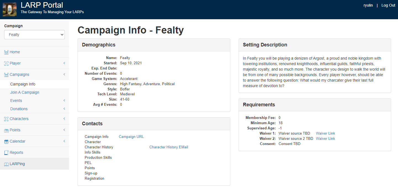Click the Character History EMail link

[169, 147]
